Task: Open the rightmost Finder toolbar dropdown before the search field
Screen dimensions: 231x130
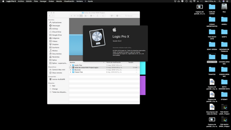Action: click(118, 16)
